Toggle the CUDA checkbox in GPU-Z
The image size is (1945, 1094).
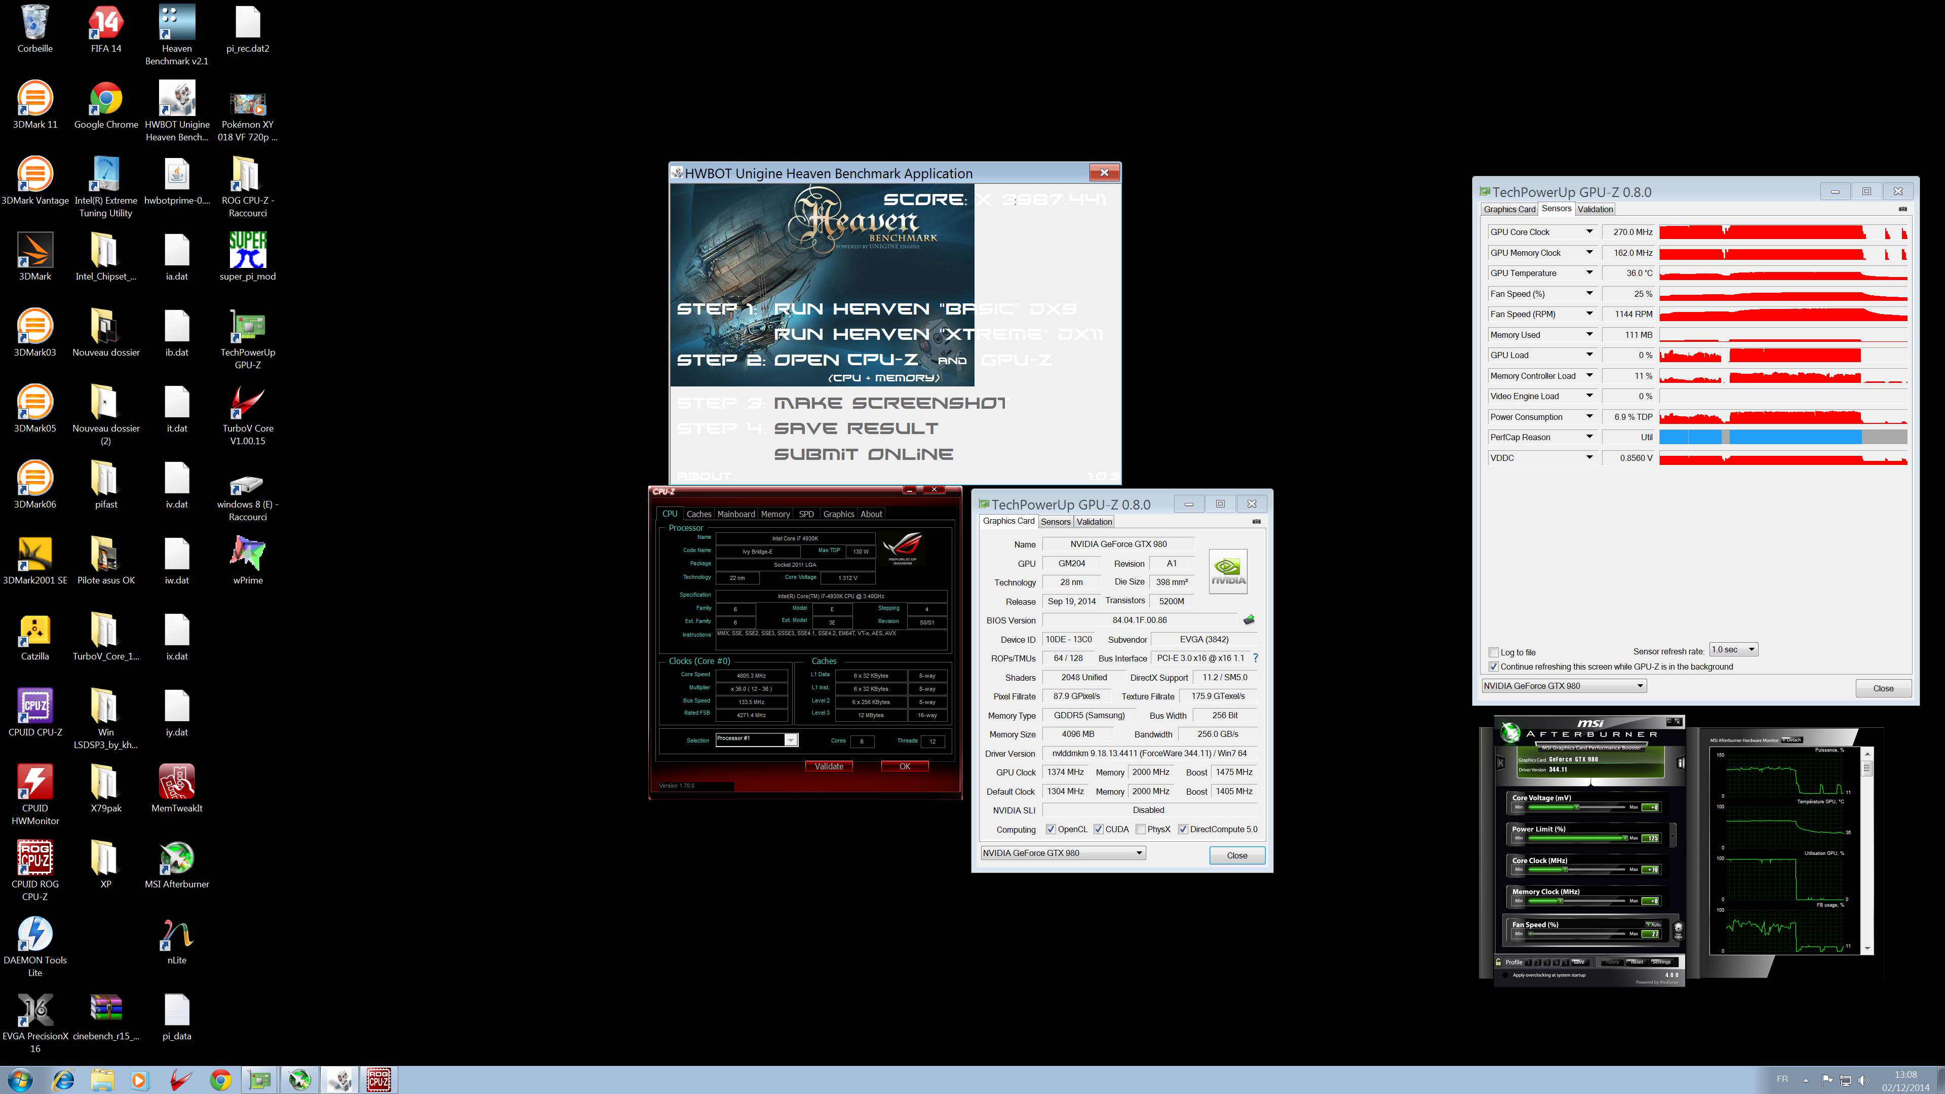pyautogui.click(x=1098, y=829)
